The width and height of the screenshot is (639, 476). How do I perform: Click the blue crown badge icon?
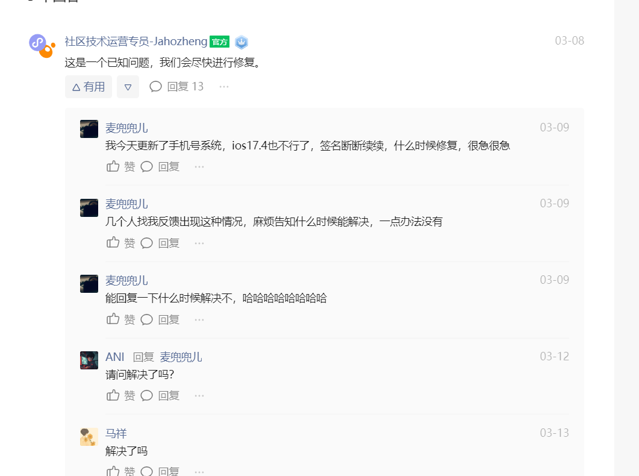[x=242, y=42]
